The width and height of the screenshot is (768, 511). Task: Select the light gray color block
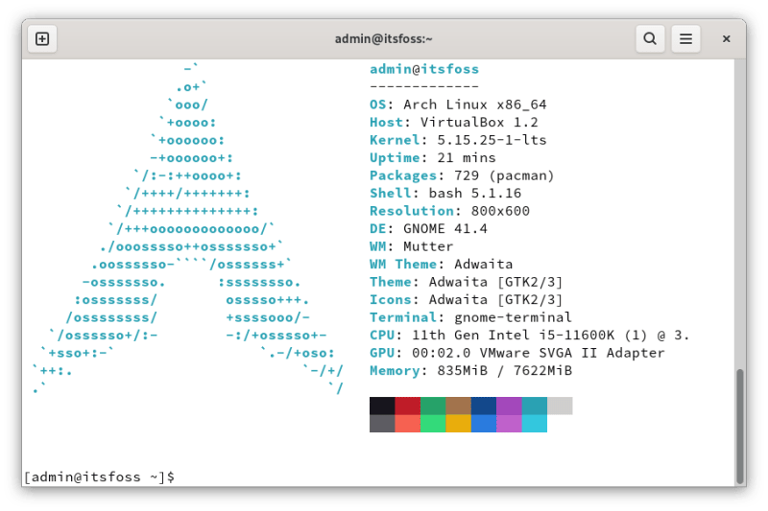560,406
